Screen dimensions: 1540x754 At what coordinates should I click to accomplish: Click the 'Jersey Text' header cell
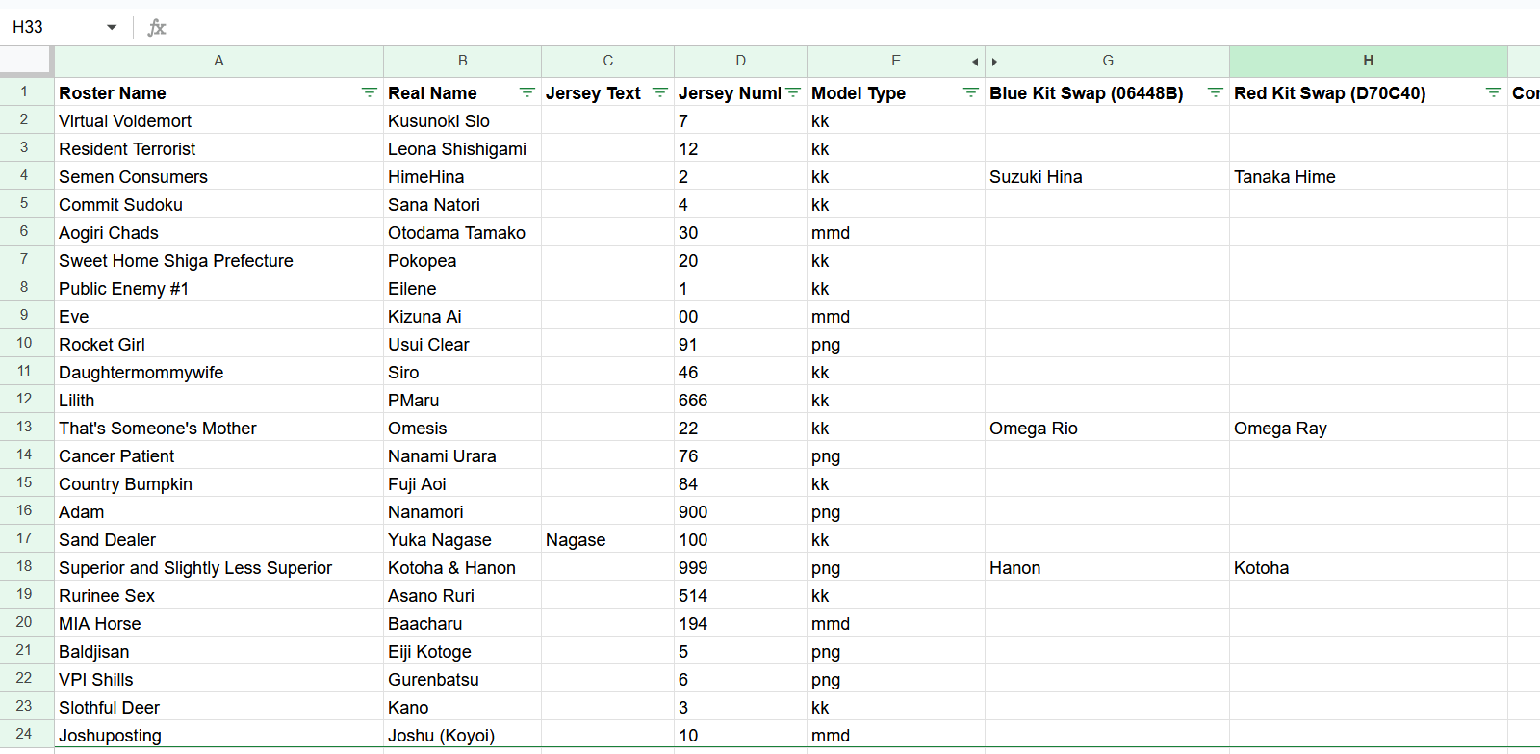pos(608,92)
